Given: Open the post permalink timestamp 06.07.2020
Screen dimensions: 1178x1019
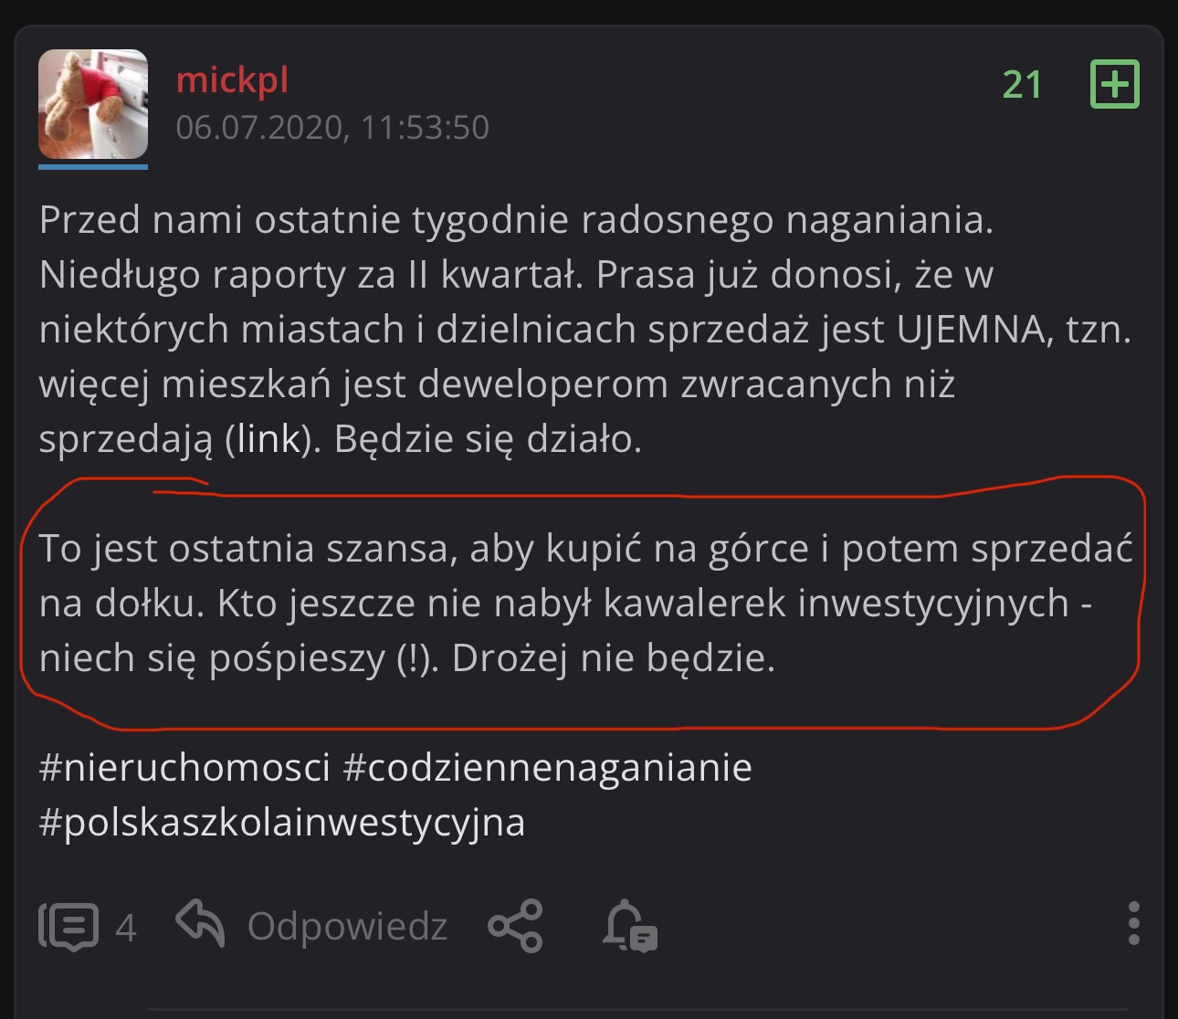Looking at the screenshot, I should coord(331,127).
